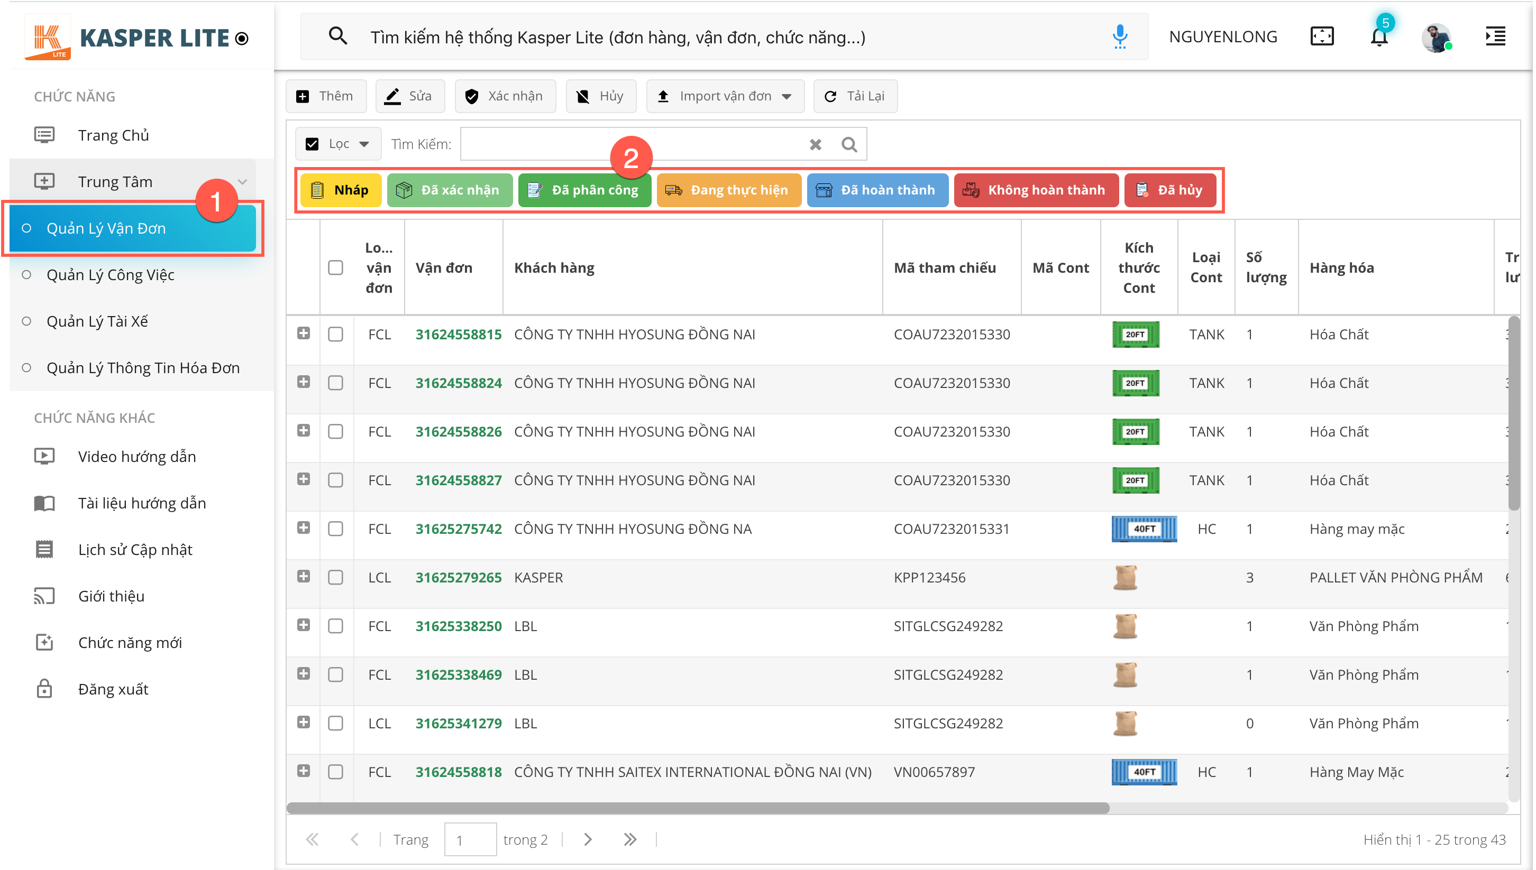Jump to the last page arrow
The height and width of the screenshot is (870, 1536).
629,839
